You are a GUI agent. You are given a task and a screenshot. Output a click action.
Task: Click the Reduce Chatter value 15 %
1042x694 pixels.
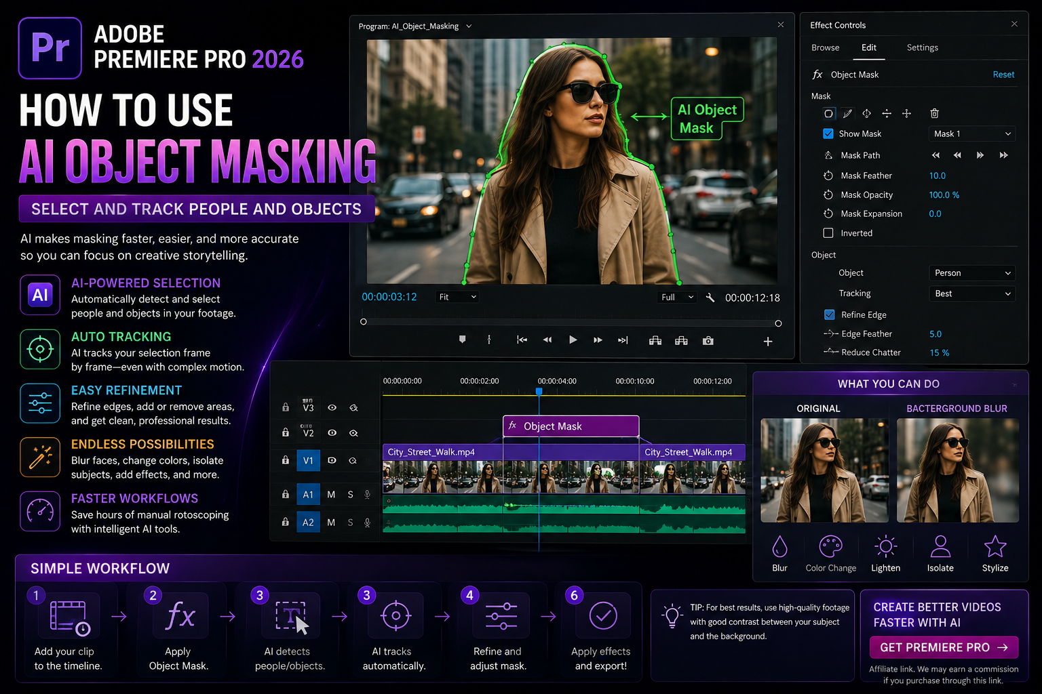[940, 352]
